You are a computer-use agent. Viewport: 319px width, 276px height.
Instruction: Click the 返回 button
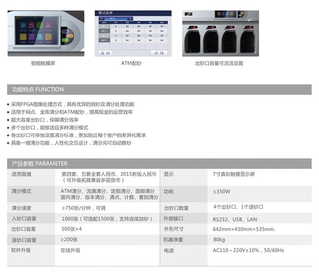coord(105,53)
